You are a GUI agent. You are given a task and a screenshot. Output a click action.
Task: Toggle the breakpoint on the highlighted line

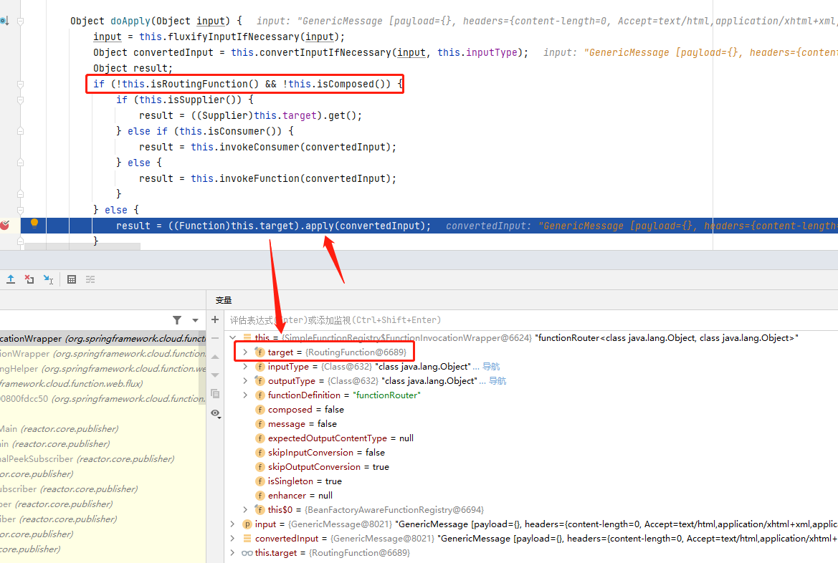(x=5, y=226)
